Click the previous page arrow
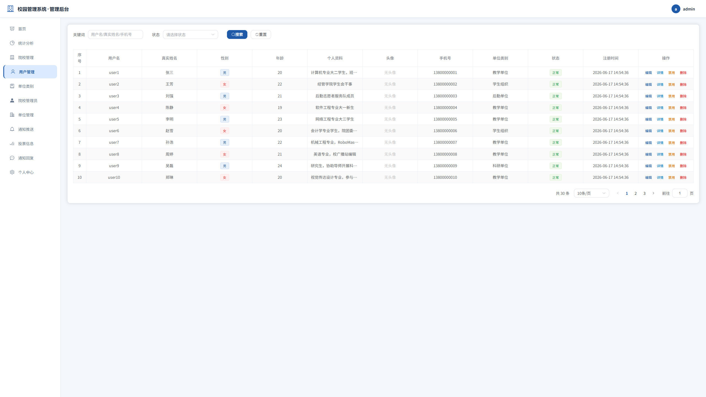706x397 pixels. 618,193
